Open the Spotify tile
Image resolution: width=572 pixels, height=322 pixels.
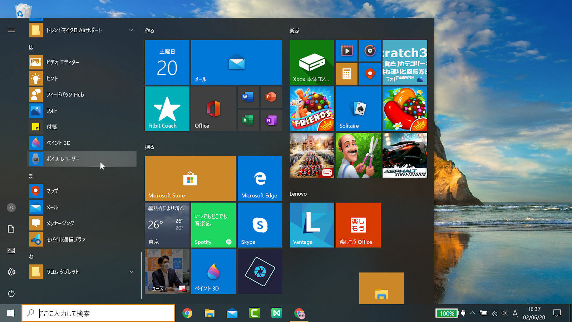tap(213, 225)
